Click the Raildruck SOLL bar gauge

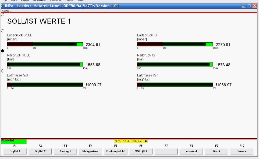click(x=45, y=64)
